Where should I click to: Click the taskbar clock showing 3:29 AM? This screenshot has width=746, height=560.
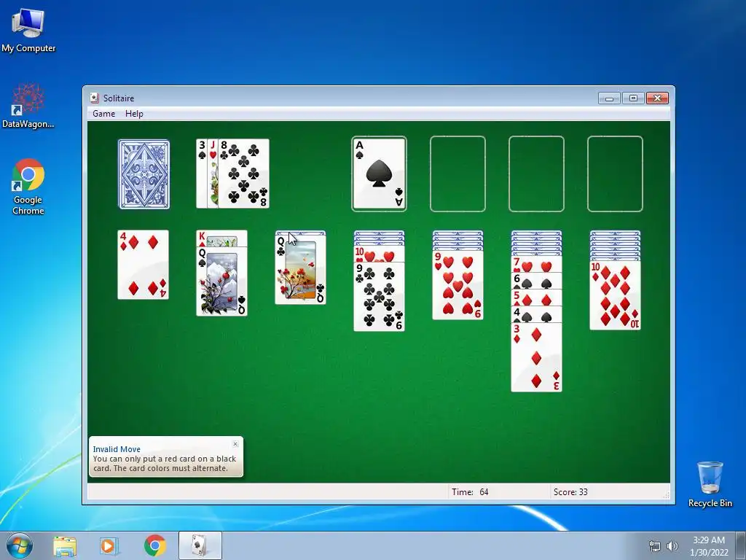(x=709, y=546)
